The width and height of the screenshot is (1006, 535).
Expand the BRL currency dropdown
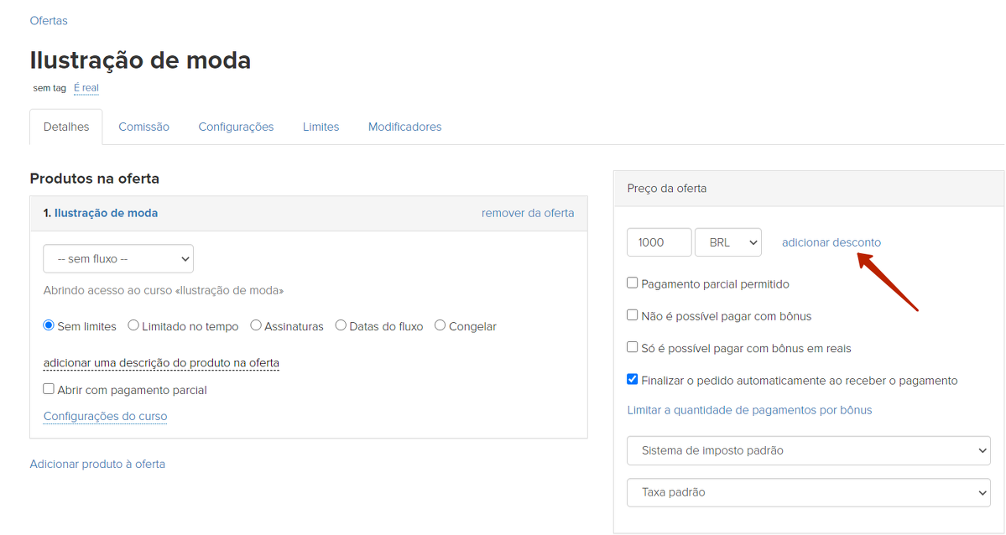tap(727, 242)
